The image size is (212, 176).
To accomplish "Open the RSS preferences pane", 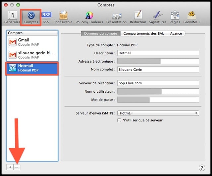I will pyautogui.click(x=46, y=17).
